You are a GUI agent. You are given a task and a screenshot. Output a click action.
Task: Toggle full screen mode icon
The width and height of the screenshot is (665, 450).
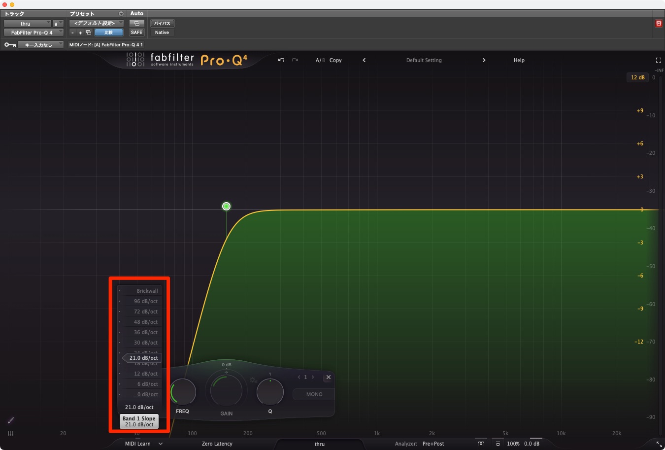(x=659, y=60)
